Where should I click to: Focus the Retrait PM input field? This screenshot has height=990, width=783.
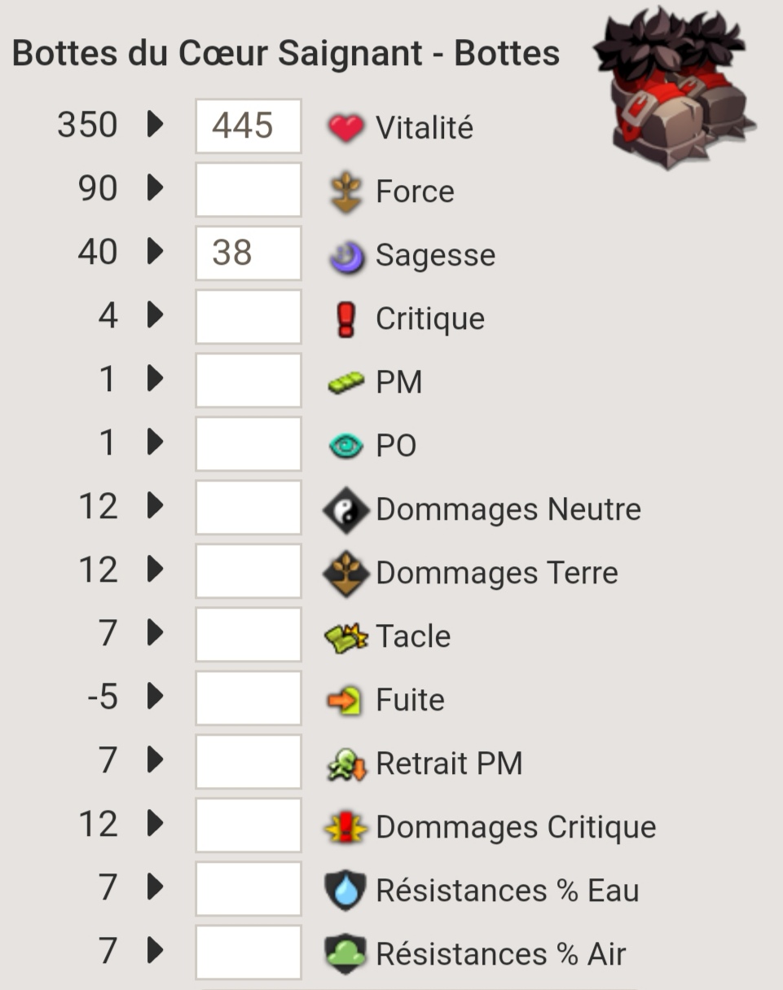pos(249,762)
